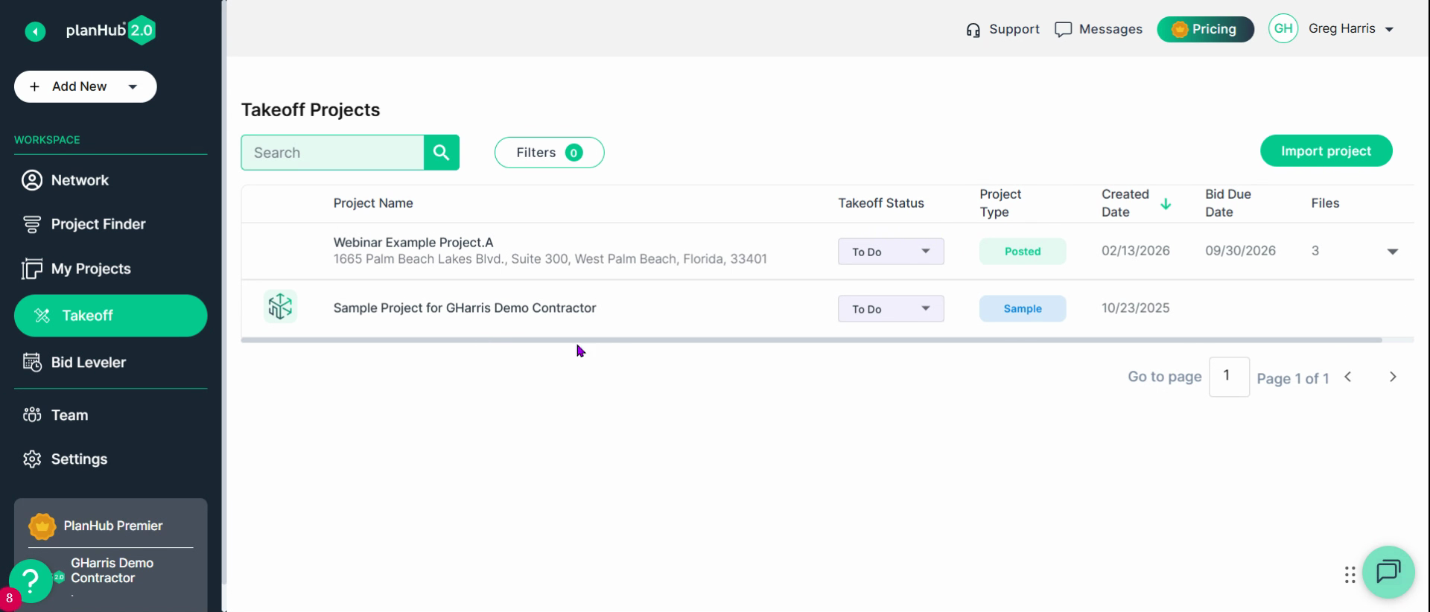Click GHarris Demo Contractor company name
The height and width of the screenshot is (612, 1430).
112,571
